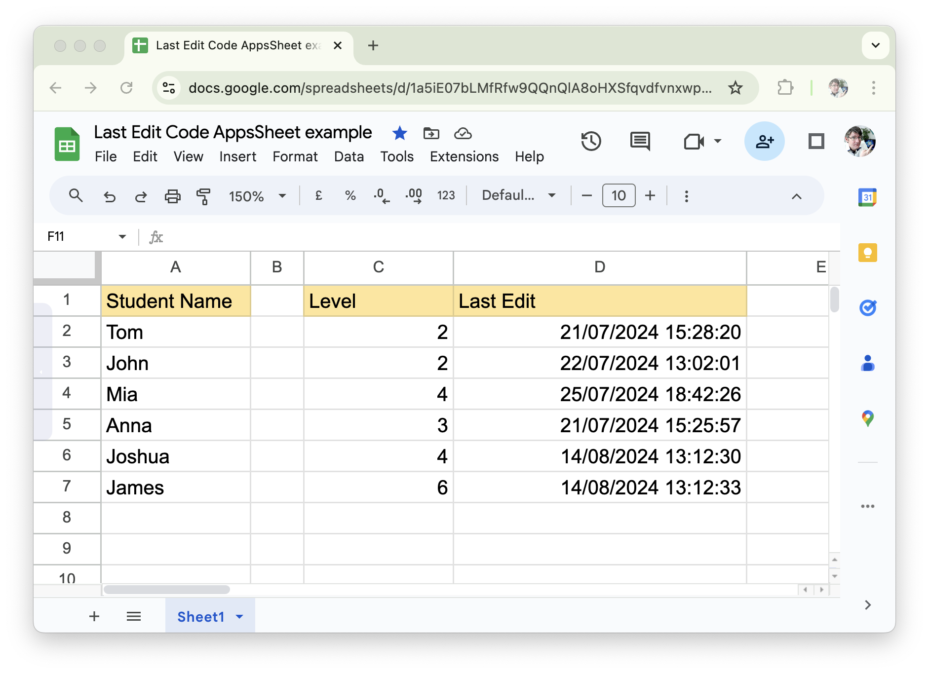This screenshot has width=929, height=674.
Task: Collapse the toolbar with the chevron
Action: coord(796,196)
